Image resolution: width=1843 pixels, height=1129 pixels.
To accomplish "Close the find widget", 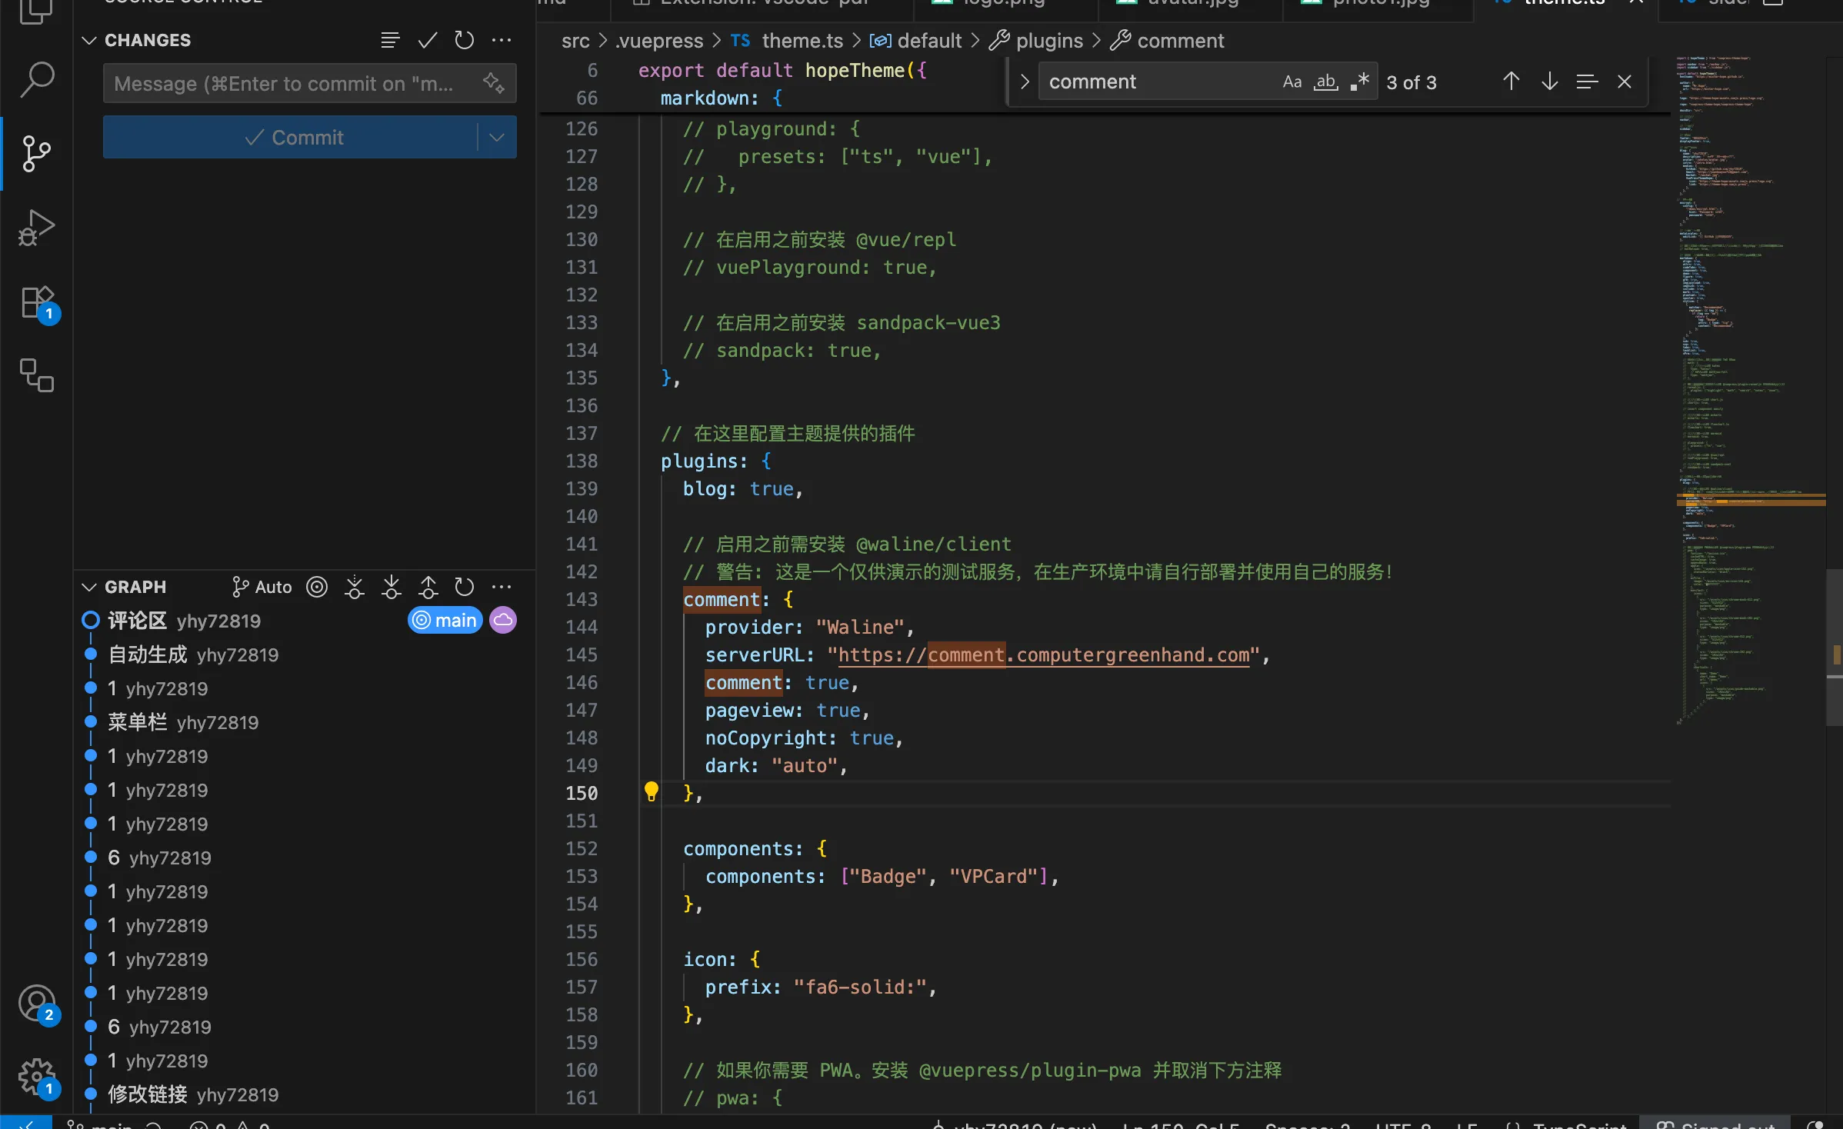I will tap(1625, 82).
